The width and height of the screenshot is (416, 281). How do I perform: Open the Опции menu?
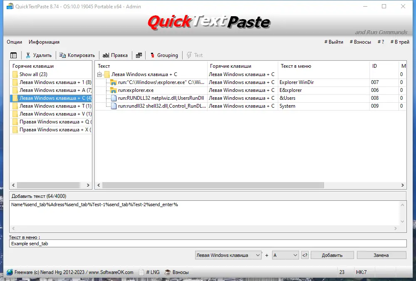[14, 42]
